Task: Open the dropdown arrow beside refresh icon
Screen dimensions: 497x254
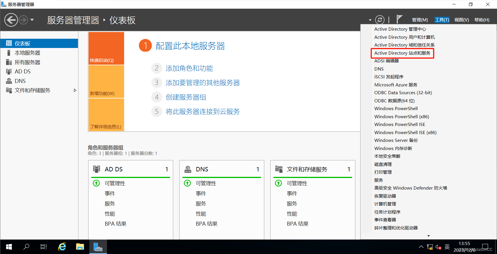Action: point(370,20)
